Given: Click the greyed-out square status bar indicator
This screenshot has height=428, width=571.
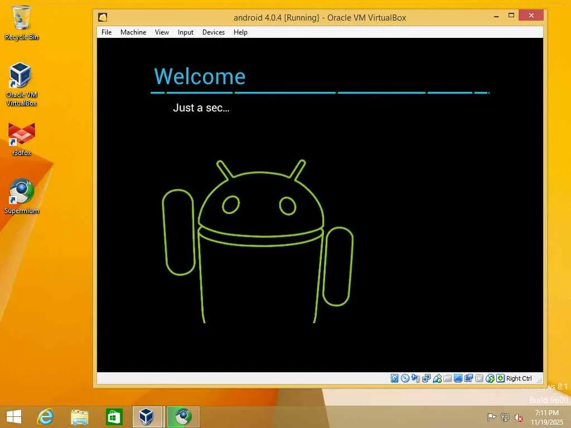Looking at the screenshot, I should pyautogui.click(x=479, y=378).
